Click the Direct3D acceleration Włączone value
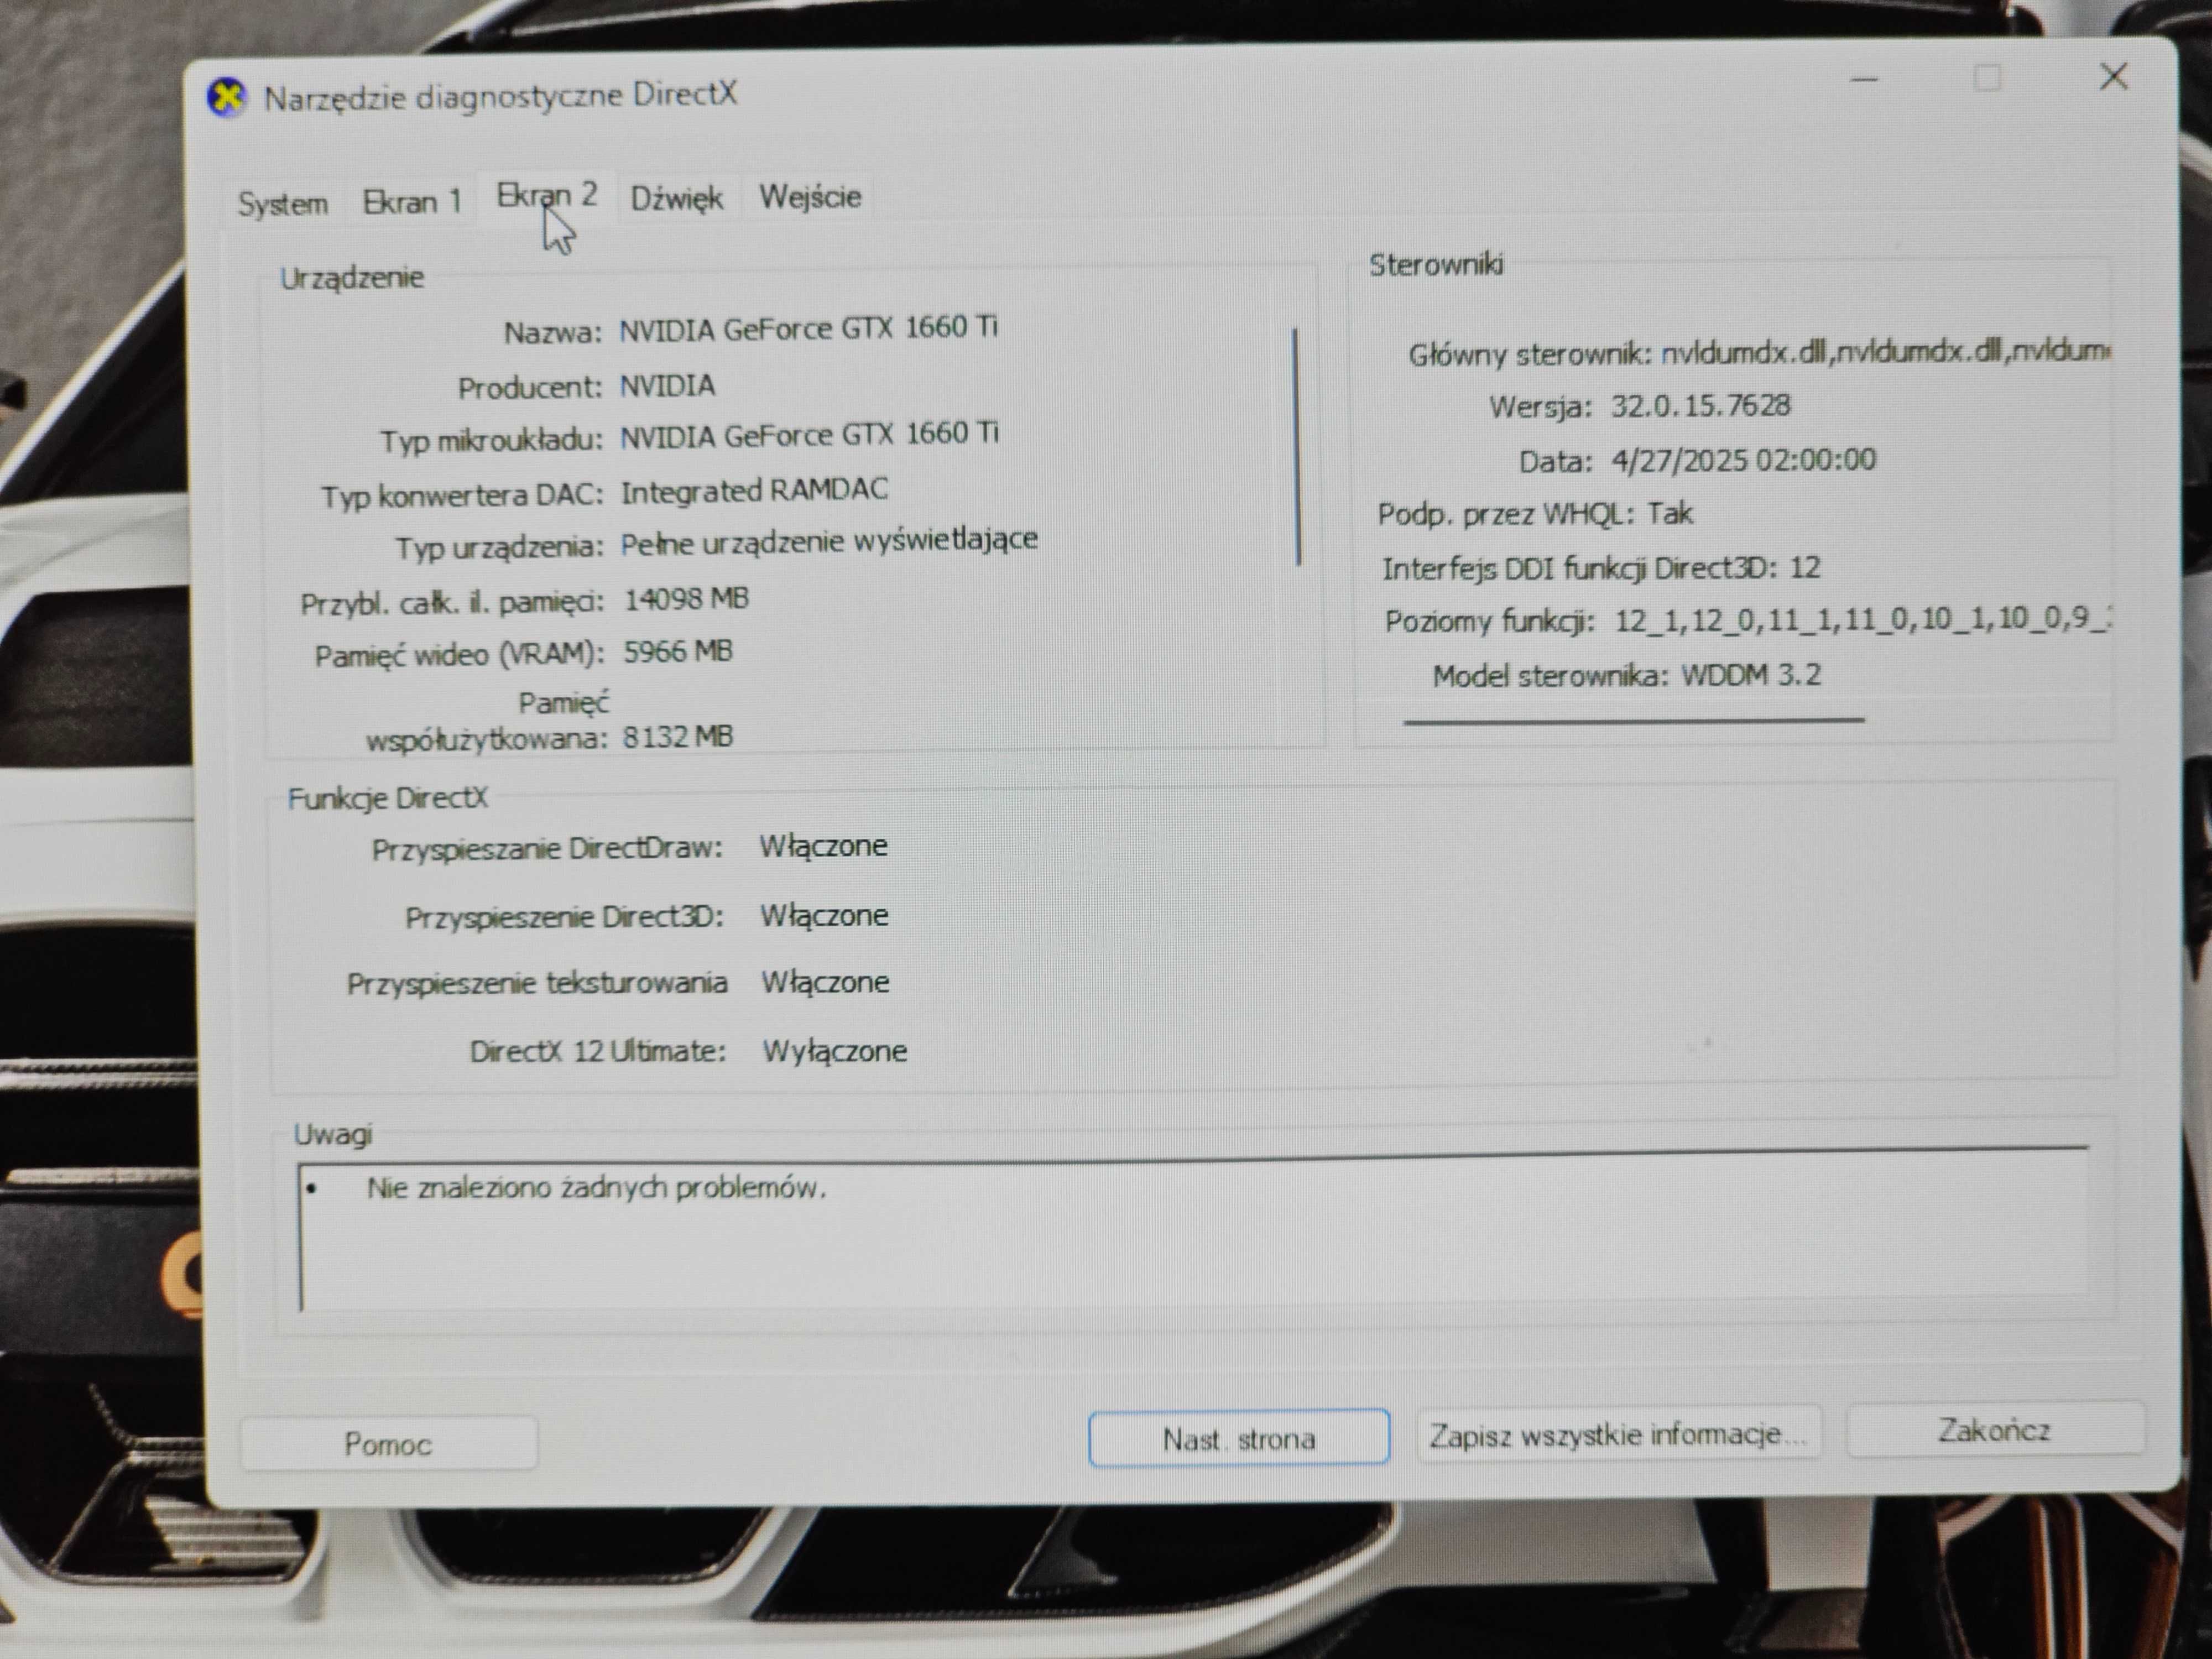Screen dimensions: 2212x1659 (x=824, y=916)
